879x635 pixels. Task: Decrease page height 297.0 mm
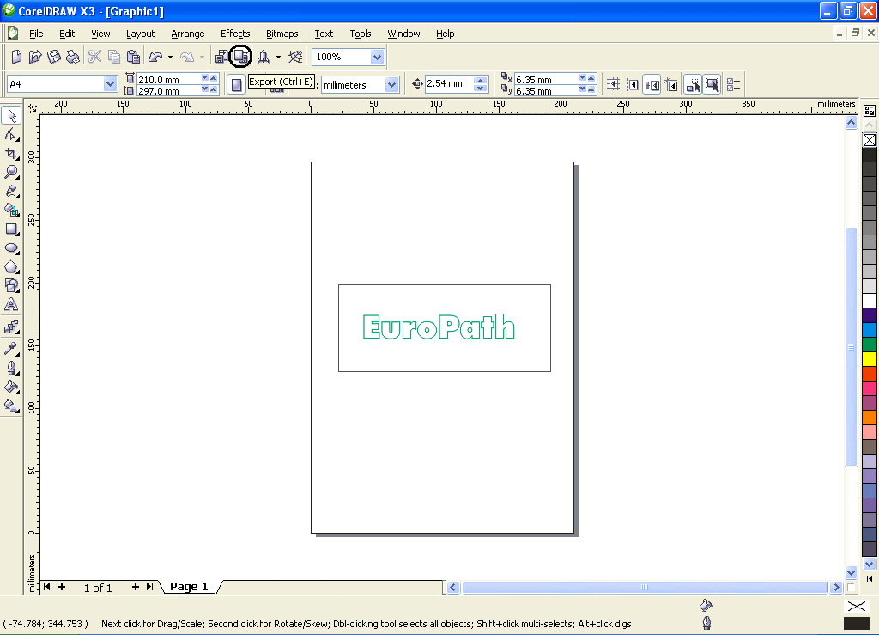[x=204, y=89]
